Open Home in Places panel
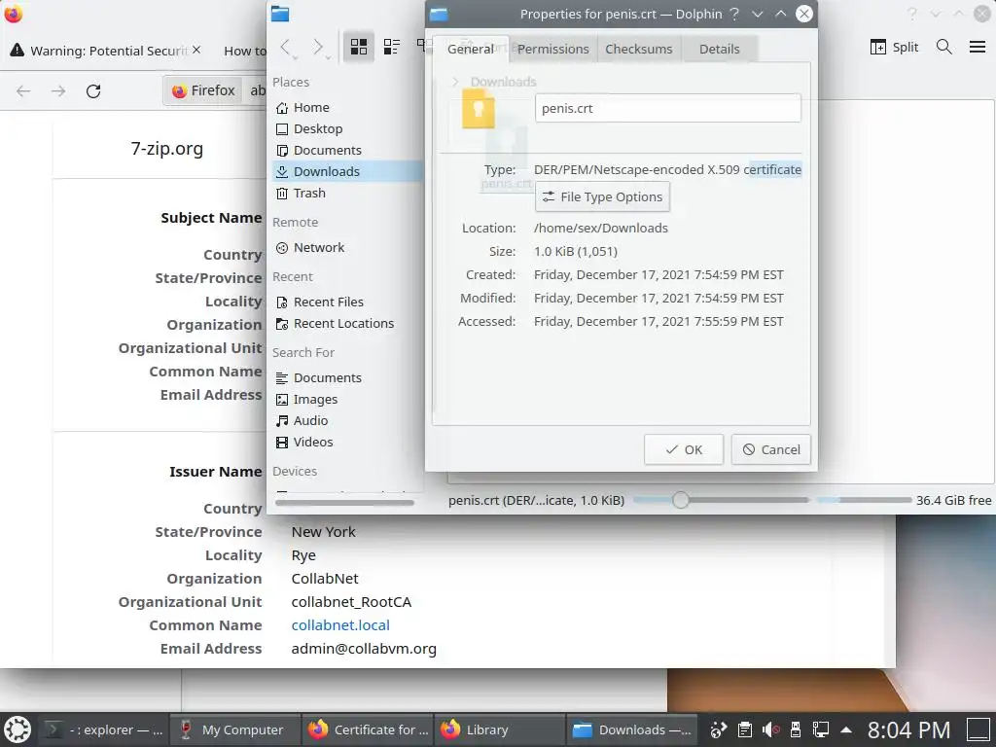The height and width of the screenshot is (747, 996). [345, 107]
